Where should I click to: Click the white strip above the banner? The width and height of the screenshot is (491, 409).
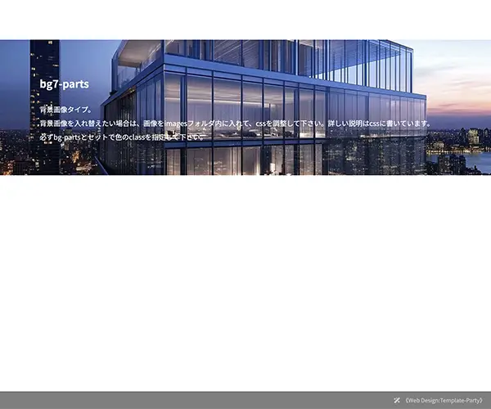pyautogui.click(x=245, y=20)
